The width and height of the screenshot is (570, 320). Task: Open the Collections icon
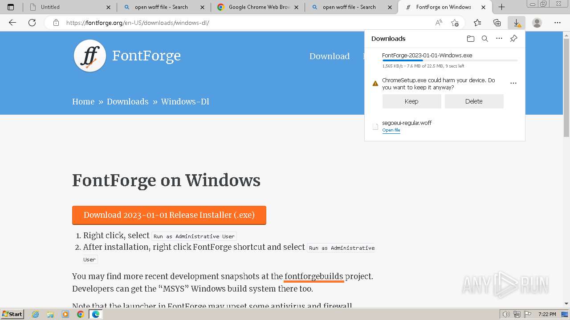pyautogui.click(x=497, y=23)
